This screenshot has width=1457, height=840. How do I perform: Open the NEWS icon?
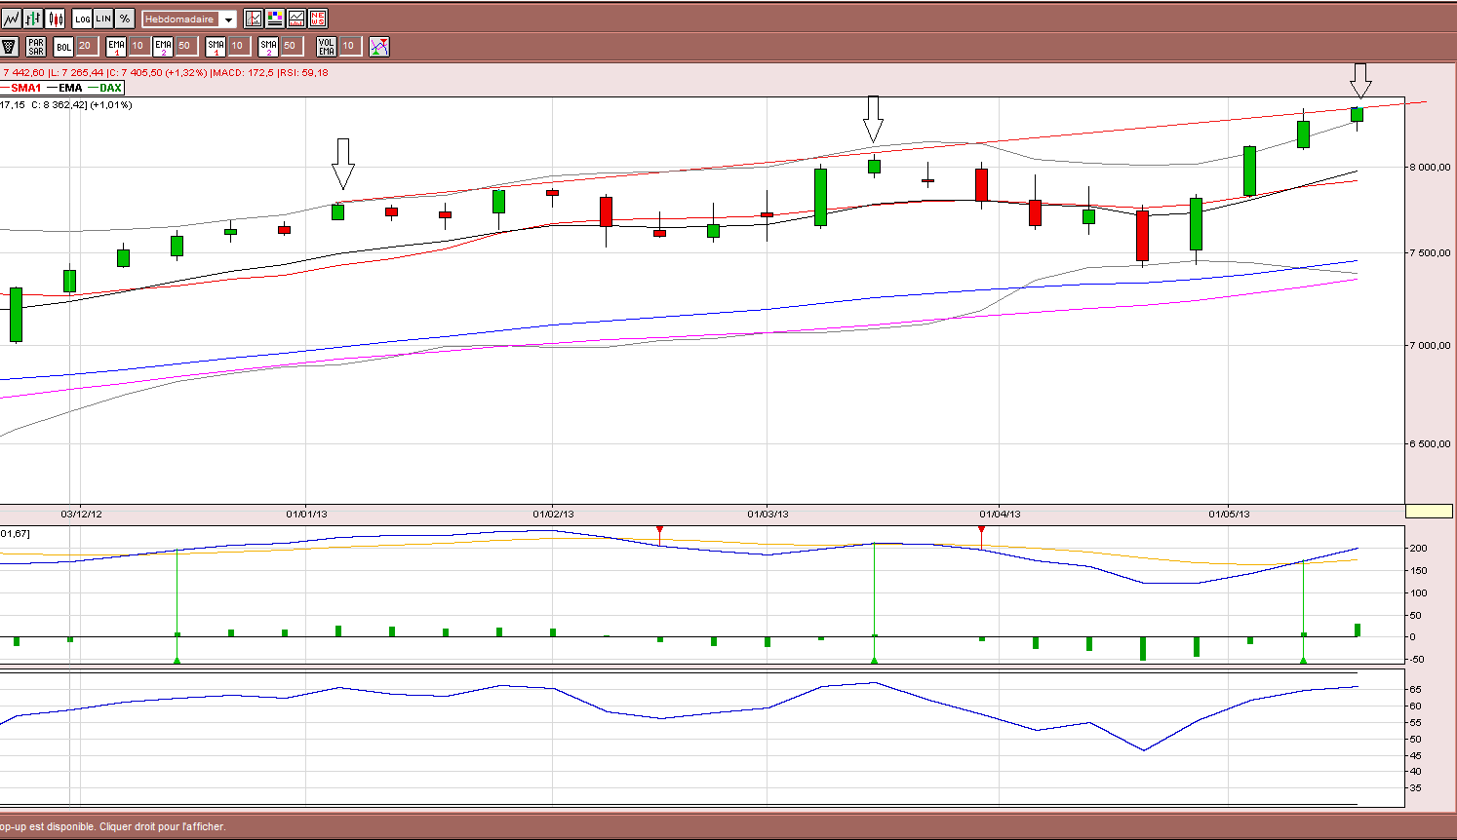[318, 19]
